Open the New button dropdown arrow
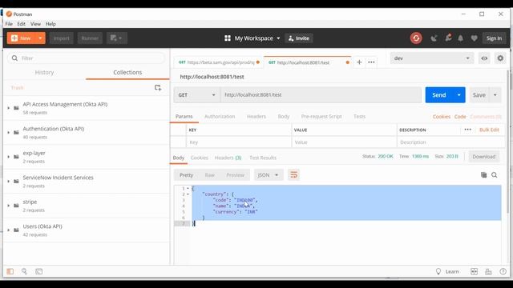Image resolution: width=513 pixels, height=288 pixels. coord(40,38)
